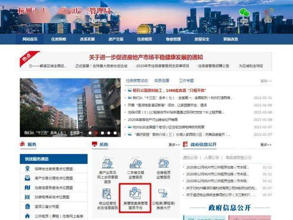Switch to the middle news tab 信息选摘
The image size is (293, 220).
coord(161,80)
